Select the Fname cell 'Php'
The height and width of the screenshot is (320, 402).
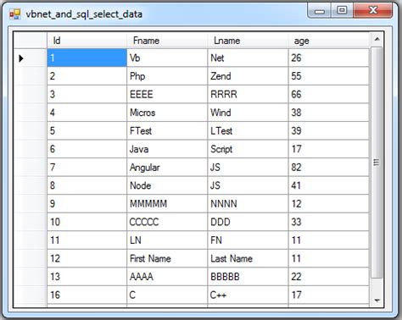tap(167, 76)
